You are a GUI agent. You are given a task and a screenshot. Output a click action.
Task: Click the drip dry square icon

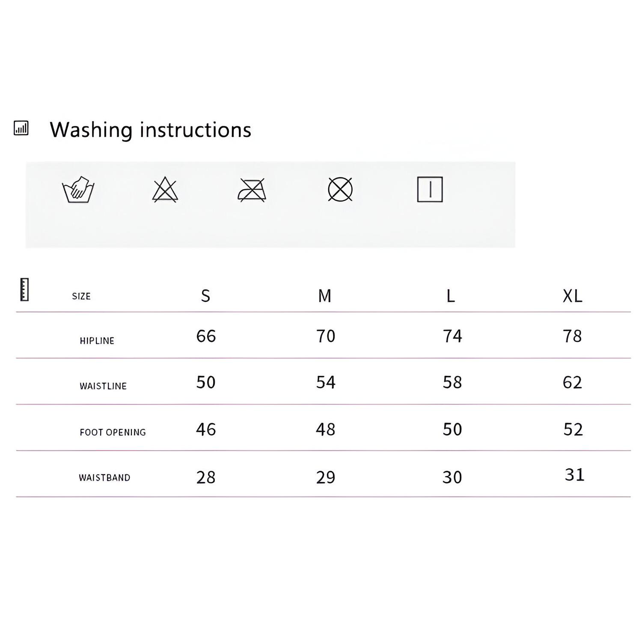point(430,189)
